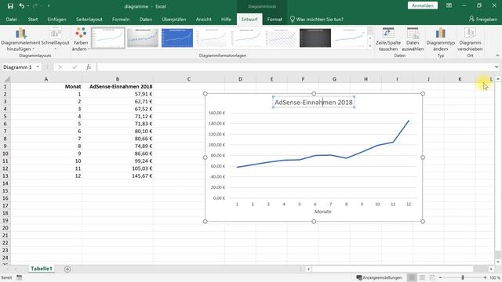502x282 pixels.
Task: Switch to normal view in status bar
Action: tap(412, 277)
